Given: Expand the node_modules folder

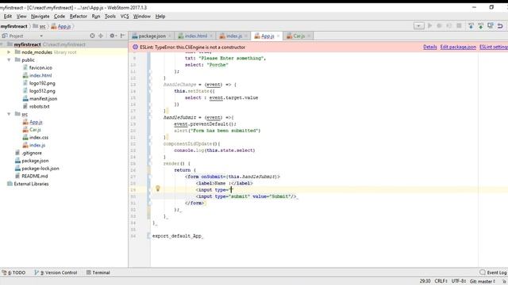Looking at the screenshot, I should [x=9, y=52].
